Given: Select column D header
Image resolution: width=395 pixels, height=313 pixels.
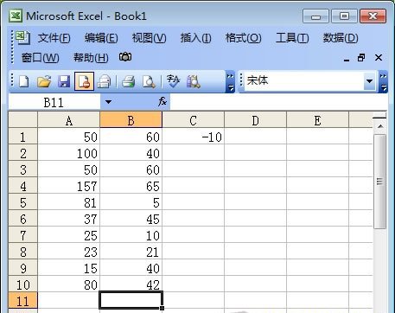Looking at the screenshot, I should tap(255, 120).
